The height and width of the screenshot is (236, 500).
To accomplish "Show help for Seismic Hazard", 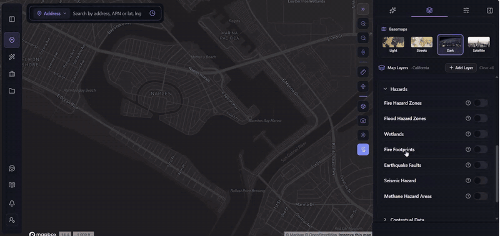I will (x=468, y=180).
